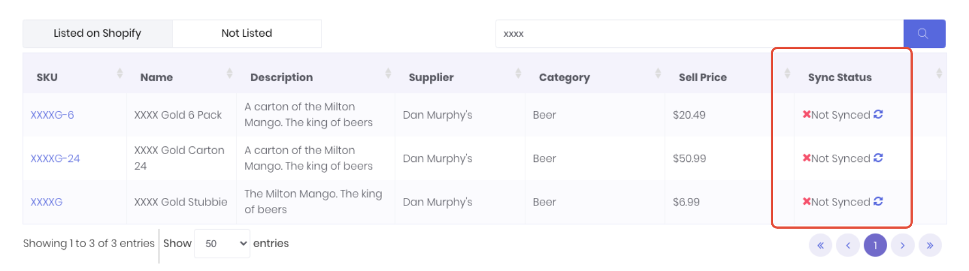
Task: Click sync icon for XXXX Gold Stubbie
Action: pos(878,201)
